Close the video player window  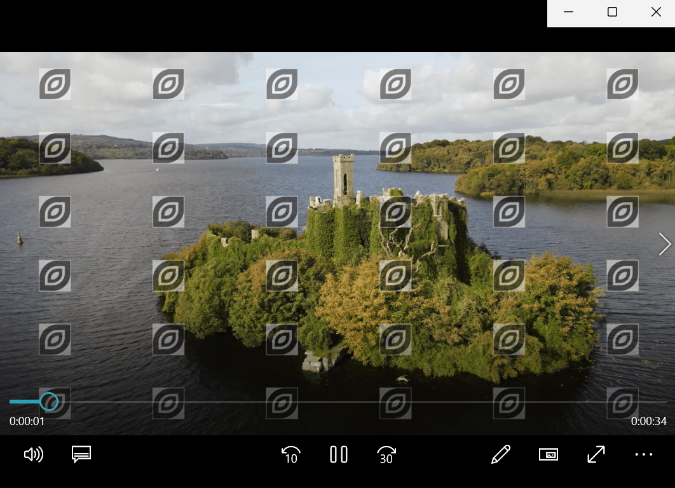point(656,12)
